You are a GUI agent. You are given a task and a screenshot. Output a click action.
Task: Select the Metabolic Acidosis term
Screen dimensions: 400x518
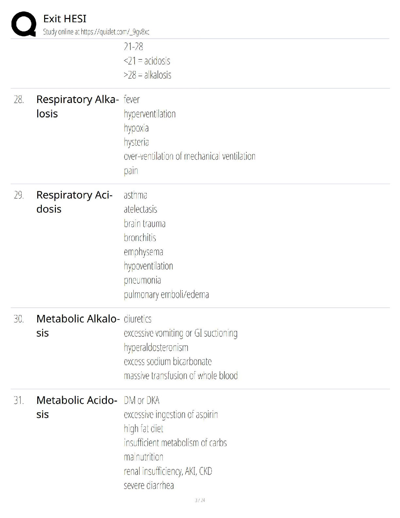[x=77, y=407]
